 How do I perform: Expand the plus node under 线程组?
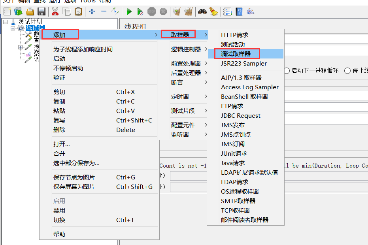click(21, 47)
